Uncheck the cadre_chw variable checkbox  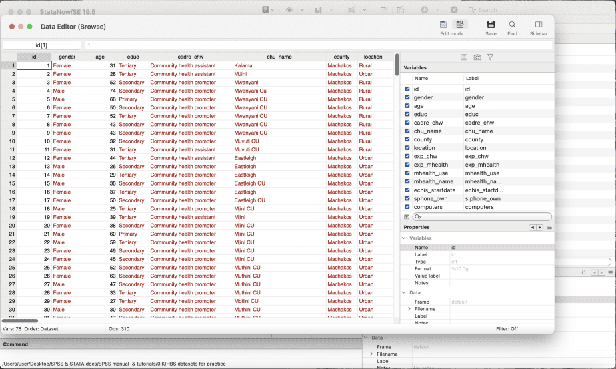pyautogui.click(x=407, y=123)
